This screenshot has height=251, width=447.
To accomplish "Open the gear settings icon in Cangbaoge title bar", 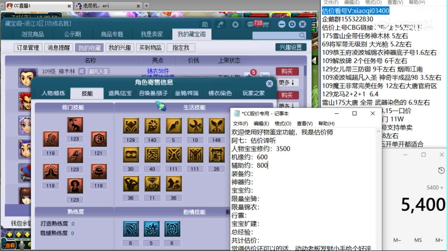I will pyautogui.click(x=292, y=24).
